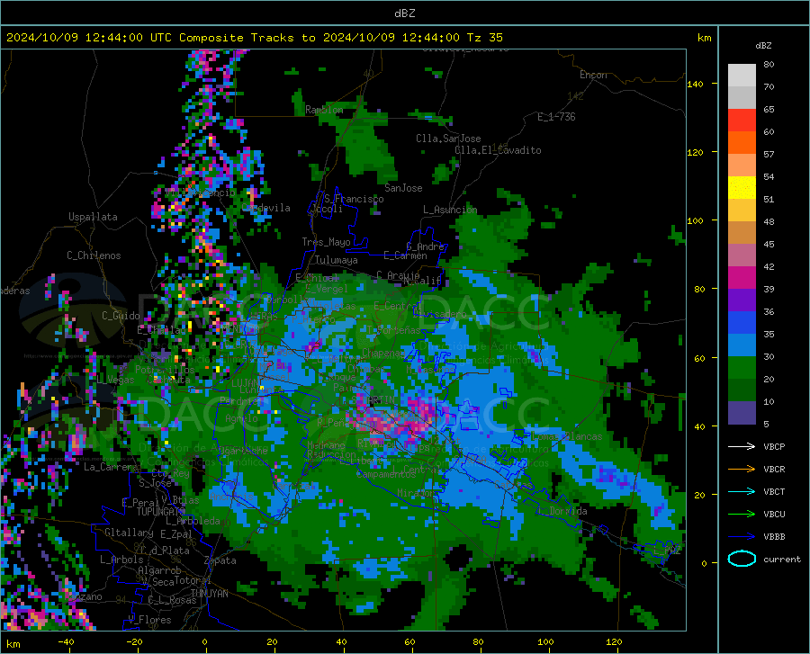
Task: Click the Uspallata map label
Action: pos(93,217)
